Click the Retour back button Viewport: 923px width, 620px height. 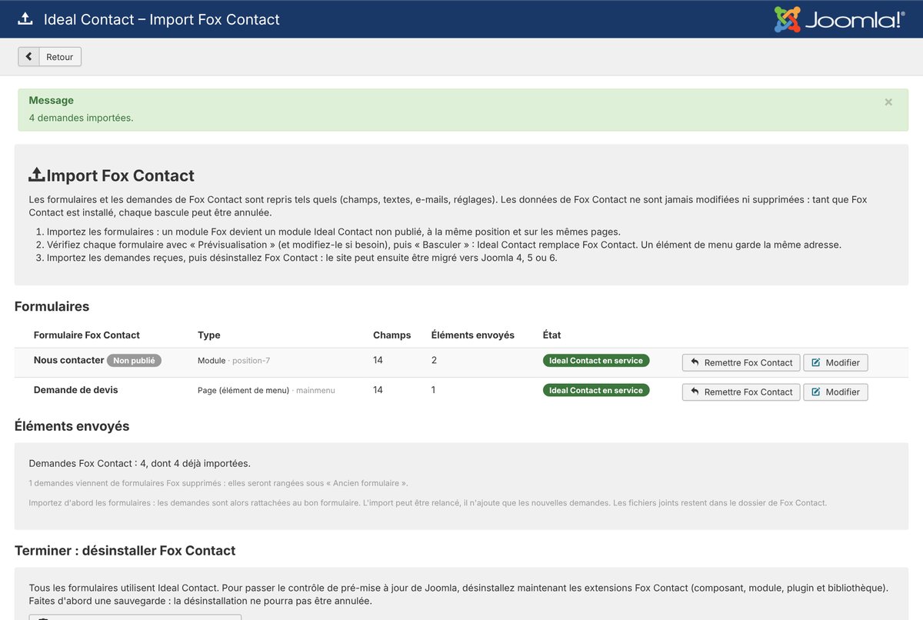tap(50, 57)
